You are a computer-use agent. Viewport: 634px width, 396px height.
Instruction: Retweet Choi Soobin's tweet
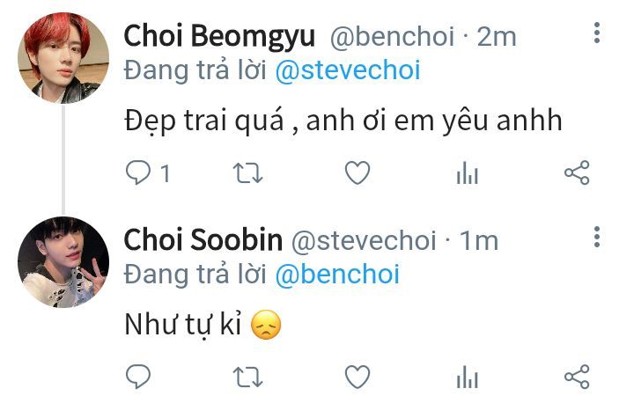248,378
